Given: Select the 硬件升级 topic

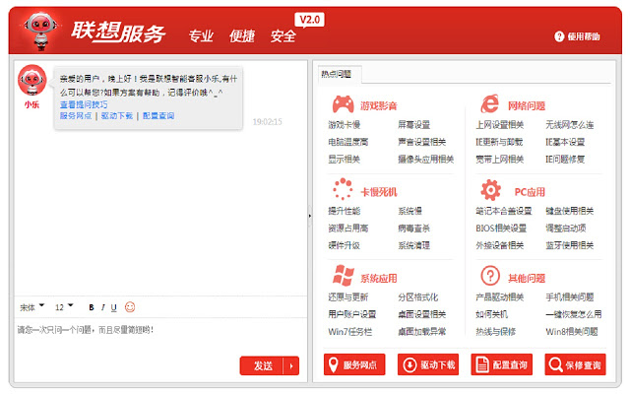Looking at the screenshot, I should coord(344,245).
